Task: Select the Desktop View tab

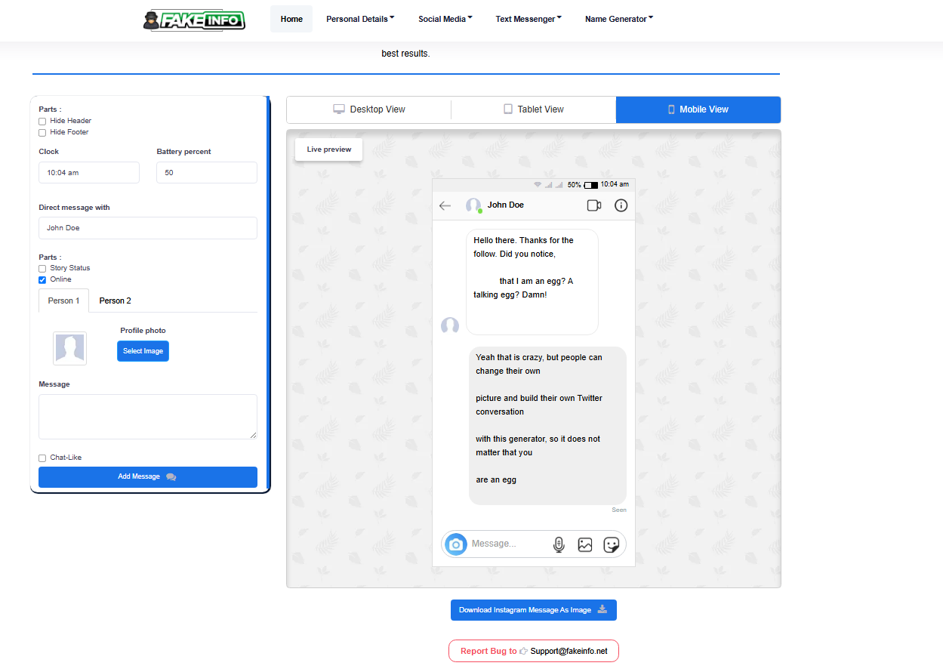Action: 369,109
